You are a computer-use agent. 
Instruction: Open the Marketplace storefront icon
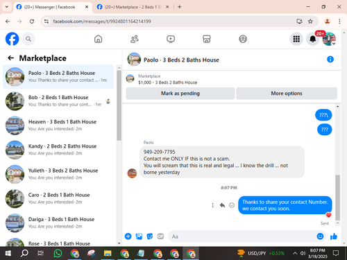tap(207, 39)
